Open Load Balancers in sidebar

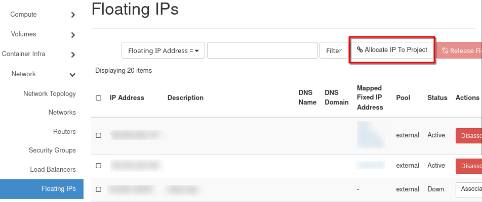click(x=53, y=169)
